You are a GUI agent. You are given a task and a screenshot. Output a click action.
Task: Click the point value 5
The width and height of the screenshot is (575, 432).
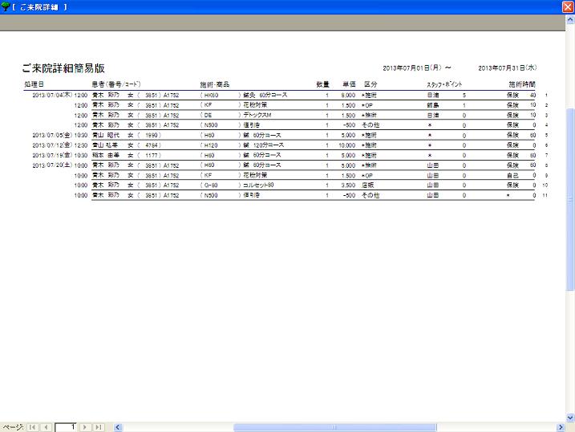[464, 95]
